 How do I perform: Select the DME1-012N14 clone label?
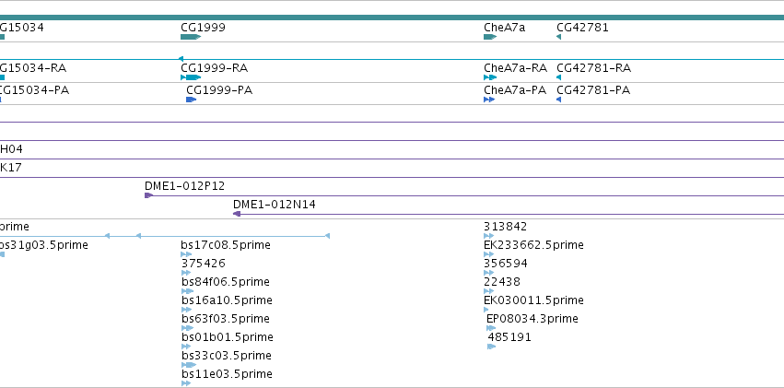pyautogui.click(x=274, y=205)
